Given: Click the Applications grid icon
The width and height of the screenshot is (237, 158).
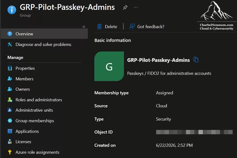Looking at the screenshot, I should coord(10,131).
